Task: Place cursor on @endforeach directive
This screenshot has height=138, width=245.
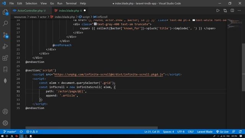Action: [62, 45]
